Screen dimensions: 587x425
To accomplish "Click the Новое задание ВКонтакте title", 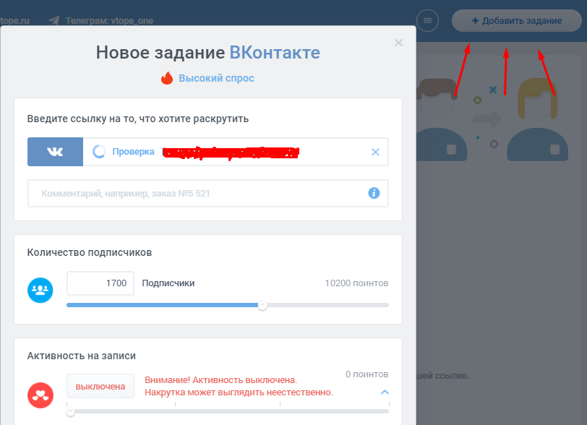I will [207, 53].
